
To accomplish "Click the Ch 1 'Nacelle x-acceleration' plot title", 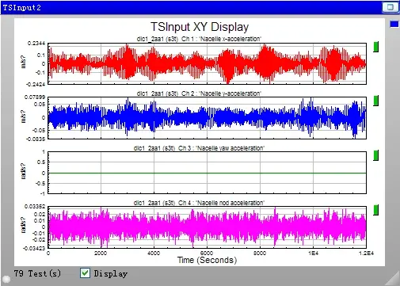I will 199,39.
